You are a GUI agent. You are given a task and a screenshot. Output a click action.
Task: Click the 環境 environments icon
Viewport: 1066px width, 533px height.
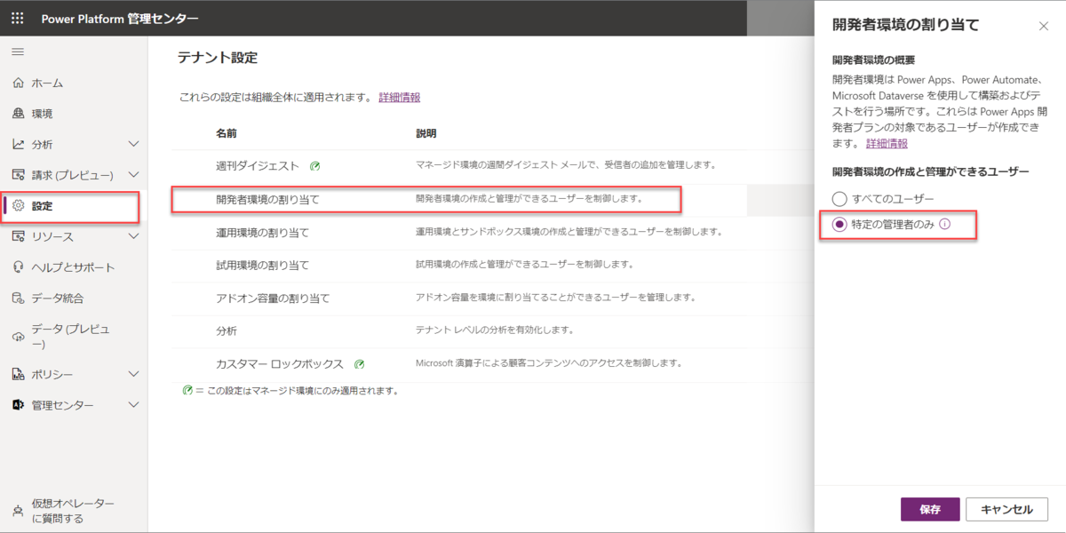tap(18, 114)
